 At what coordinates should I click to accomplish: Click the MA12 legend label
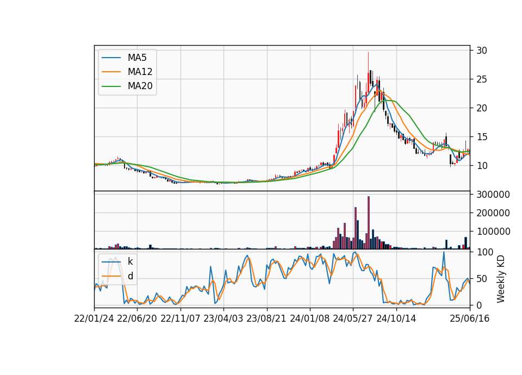pyautogui.click(x=140, y=72)
